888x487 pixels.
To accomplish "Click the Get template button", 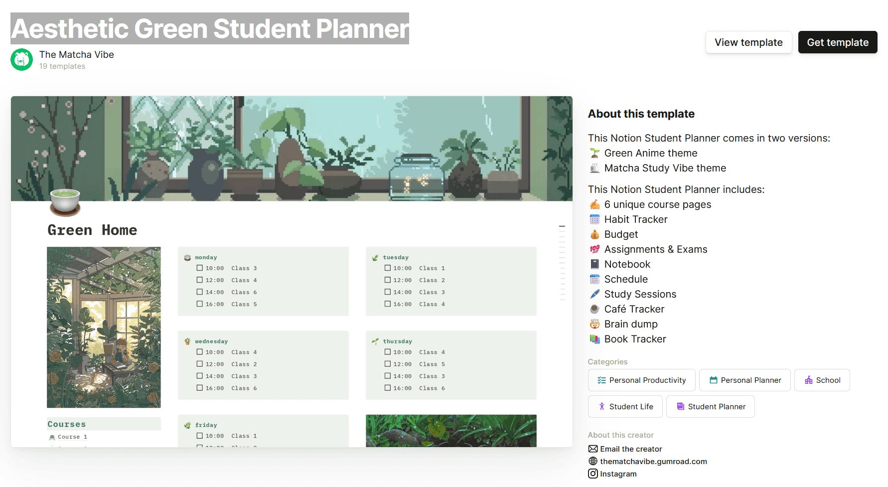I will pos(838,42).
